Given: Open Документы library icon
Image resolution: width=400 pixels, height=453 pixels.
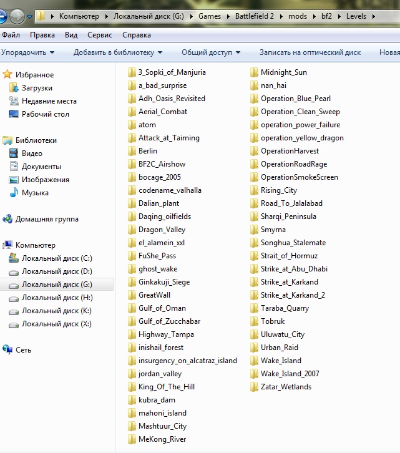Looking at the screenshot, I should [14, 166].
